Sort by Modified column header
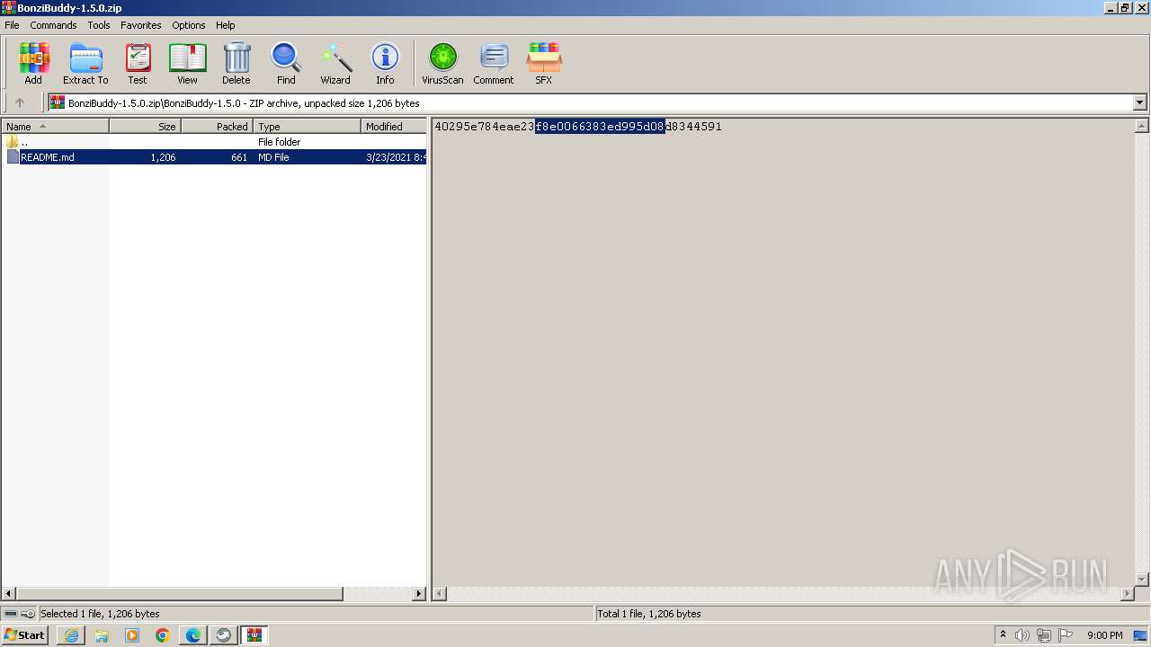Image resolution: width=1151 pixels, height=647 pixels. [394, 127]
